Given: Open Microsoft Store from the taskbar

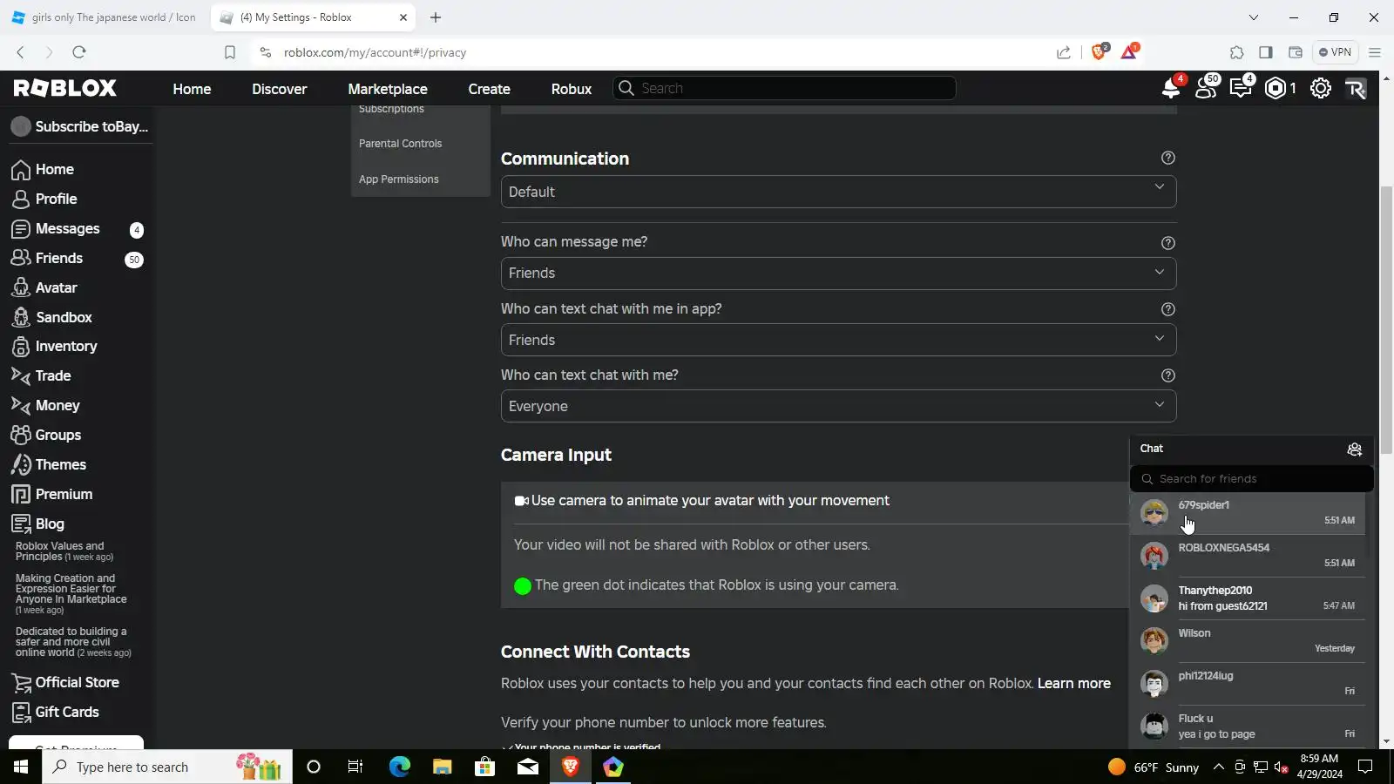Looking at the screenshot, I should [484, 767].
